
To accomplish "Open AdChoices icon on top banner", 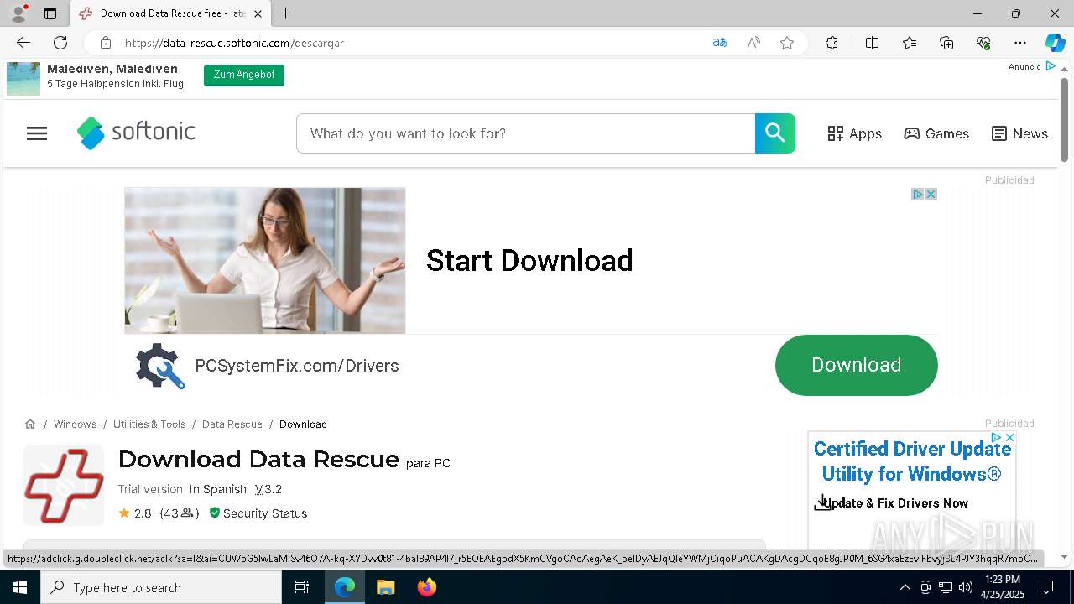I will 1050,66.
